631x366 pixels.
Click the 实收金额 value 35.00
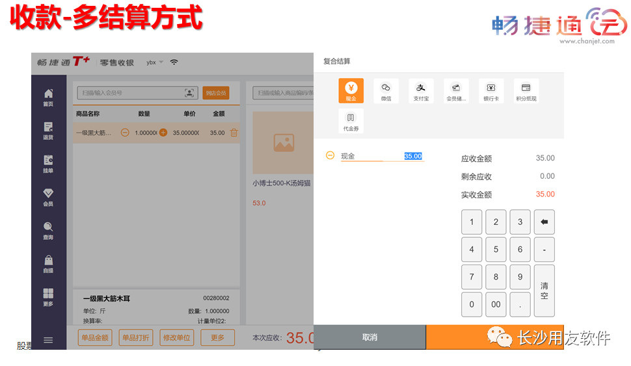(545, 194)
